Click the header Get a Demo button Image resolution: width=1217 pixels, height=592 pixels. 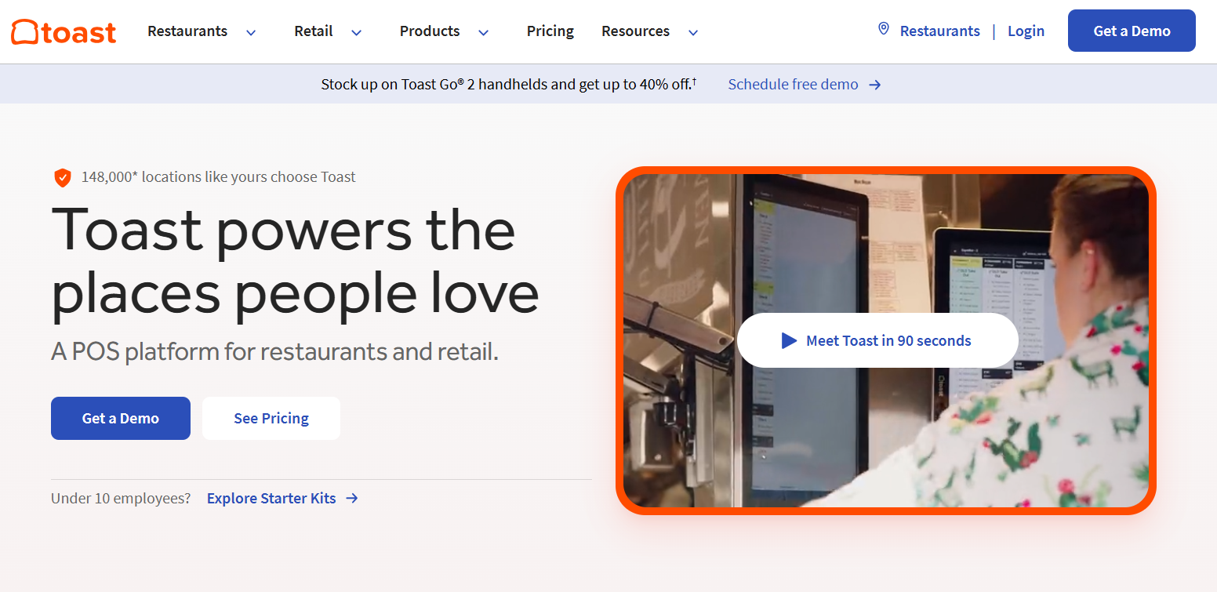(1132, 31)
